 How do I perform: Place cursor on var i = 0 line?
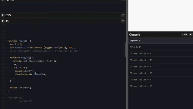pos(16,44)
